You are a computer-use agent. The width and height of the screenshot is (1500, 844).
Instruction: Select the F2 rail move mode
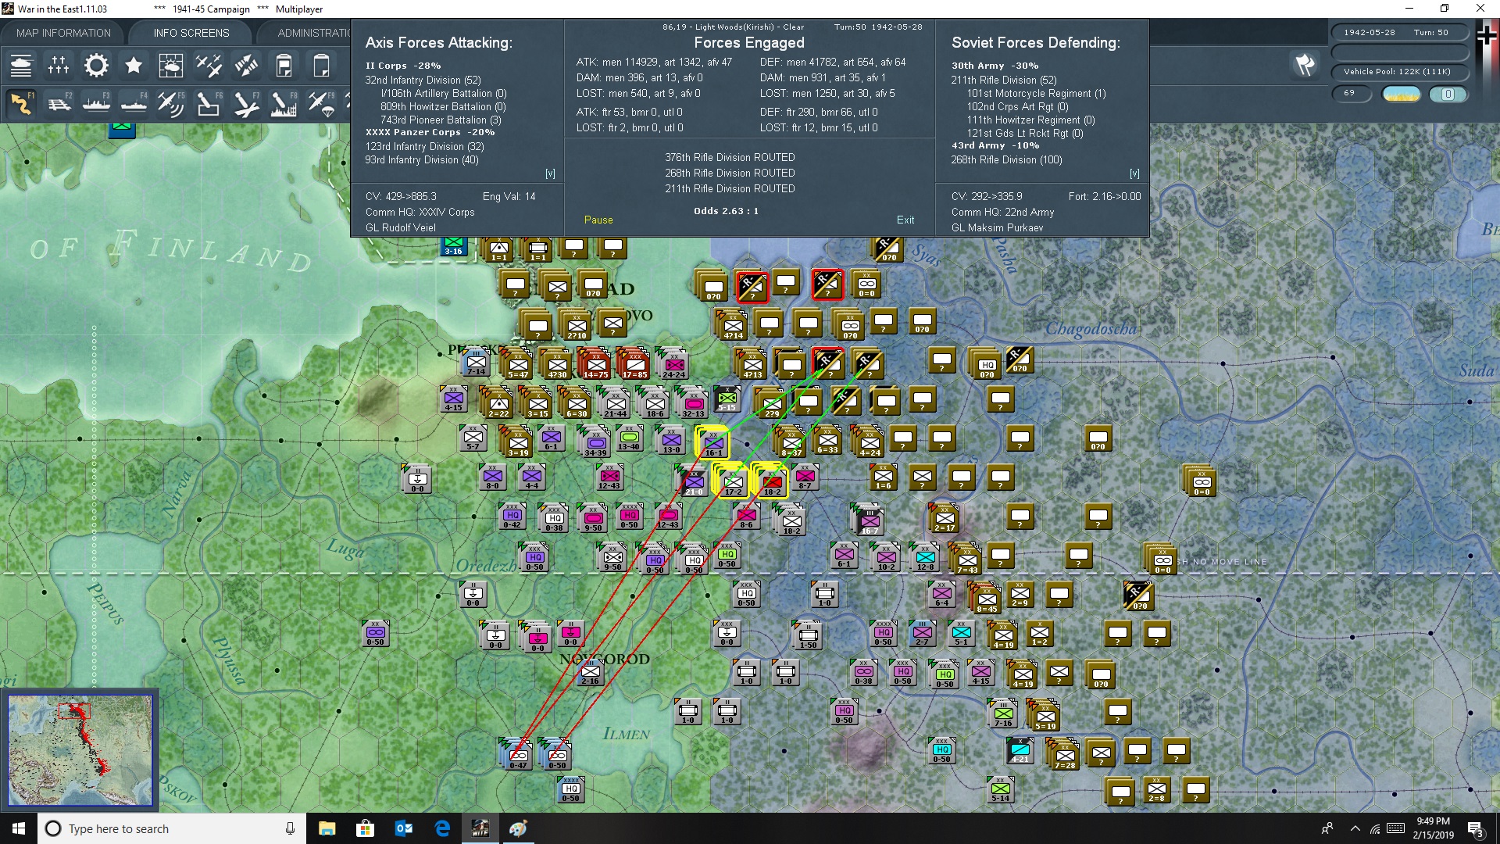click(x=59, y=104)
